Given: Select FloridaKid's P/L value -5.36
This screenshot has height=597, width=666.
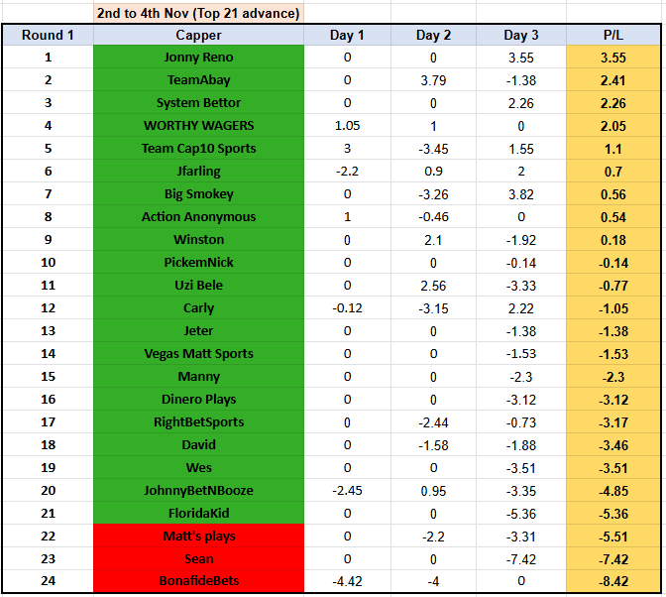Looking at the screenshot, I should 613,514.
